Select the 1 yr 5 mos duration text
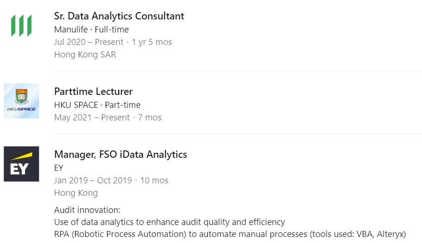422x243 pixels. tap(152, 42)
